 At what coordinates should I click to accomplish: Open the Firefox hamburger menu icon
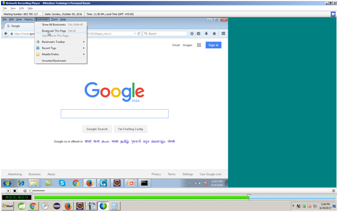(x=223, y=34)
